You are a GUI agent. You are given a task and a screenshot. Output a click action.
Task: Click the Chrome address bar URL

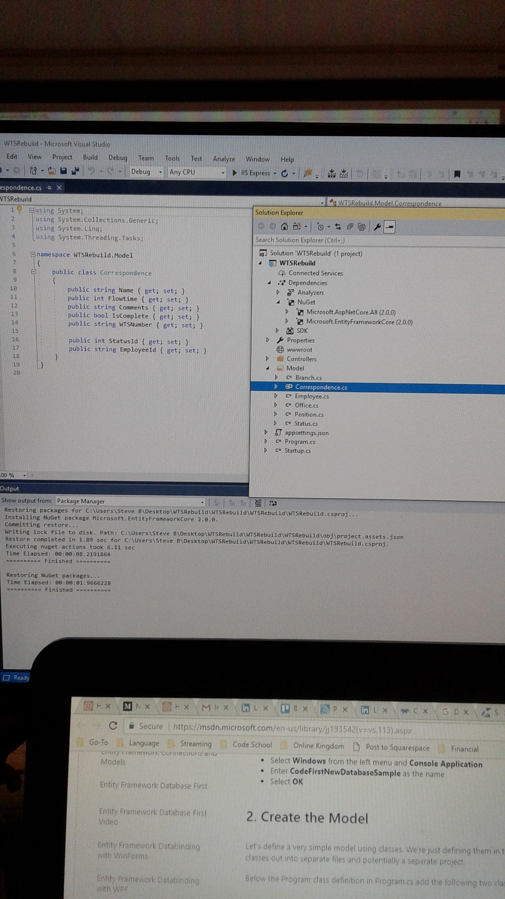[x=292, y=729]
